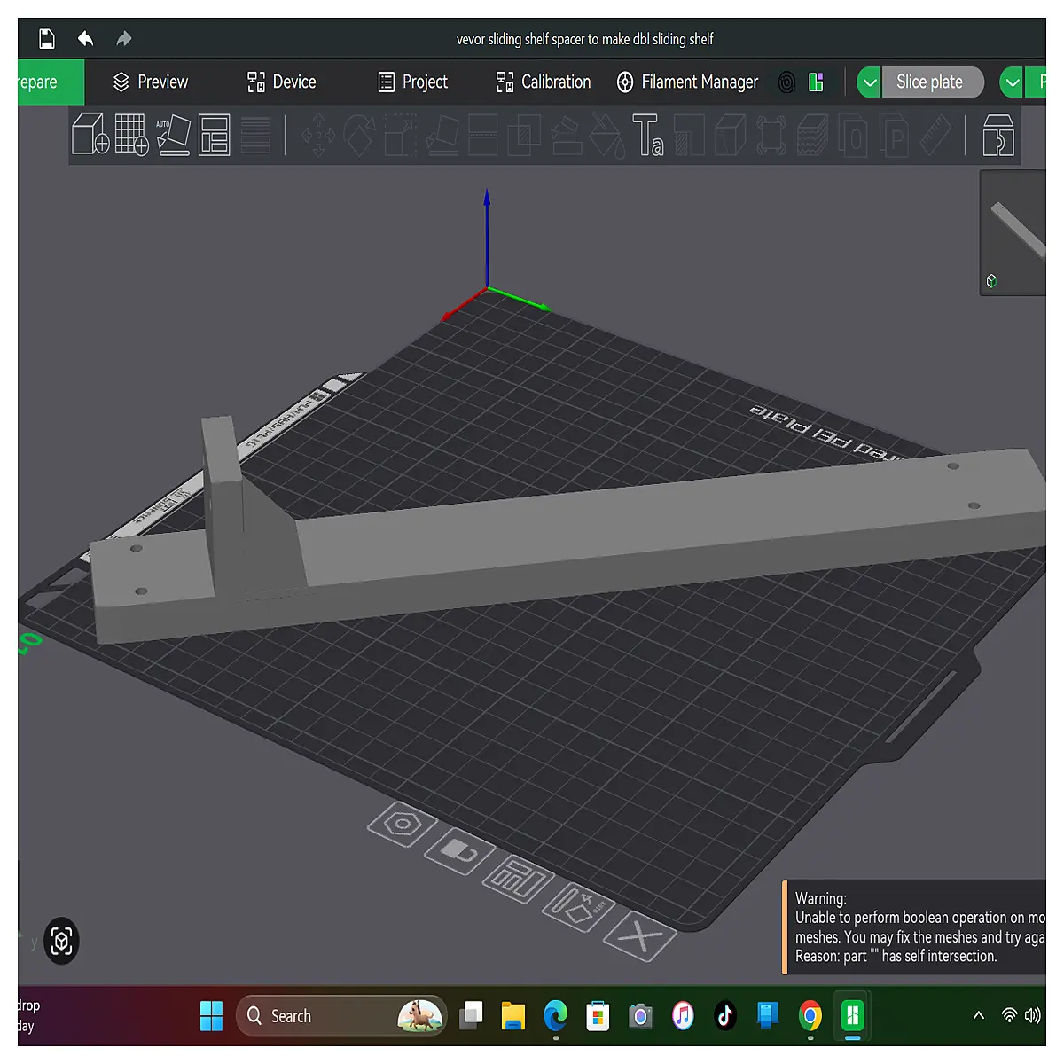Viewport: 1064px width, 1064px height.
Task: Expand the Print plate dropdown arrow
Action: pos(1012,82)
